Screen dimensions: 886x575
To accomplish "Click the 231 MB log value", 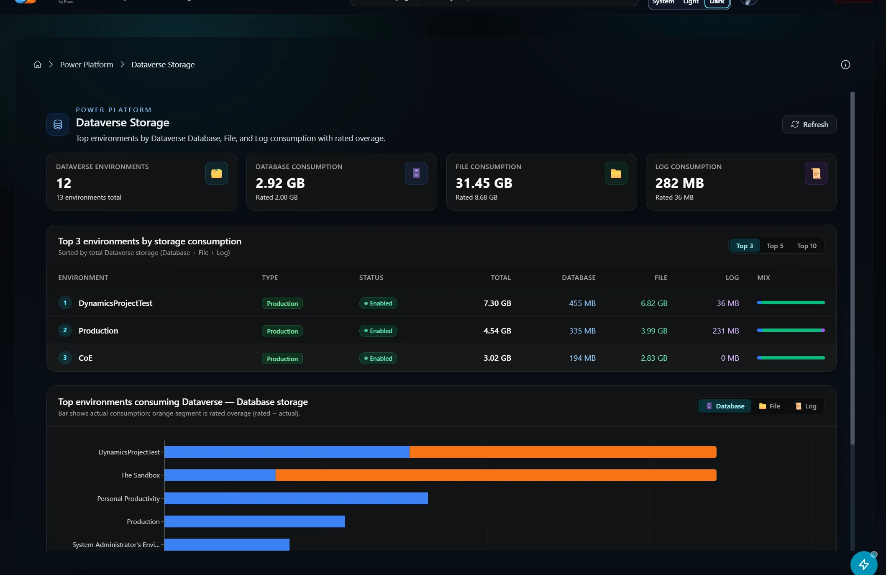I will 726,331.
